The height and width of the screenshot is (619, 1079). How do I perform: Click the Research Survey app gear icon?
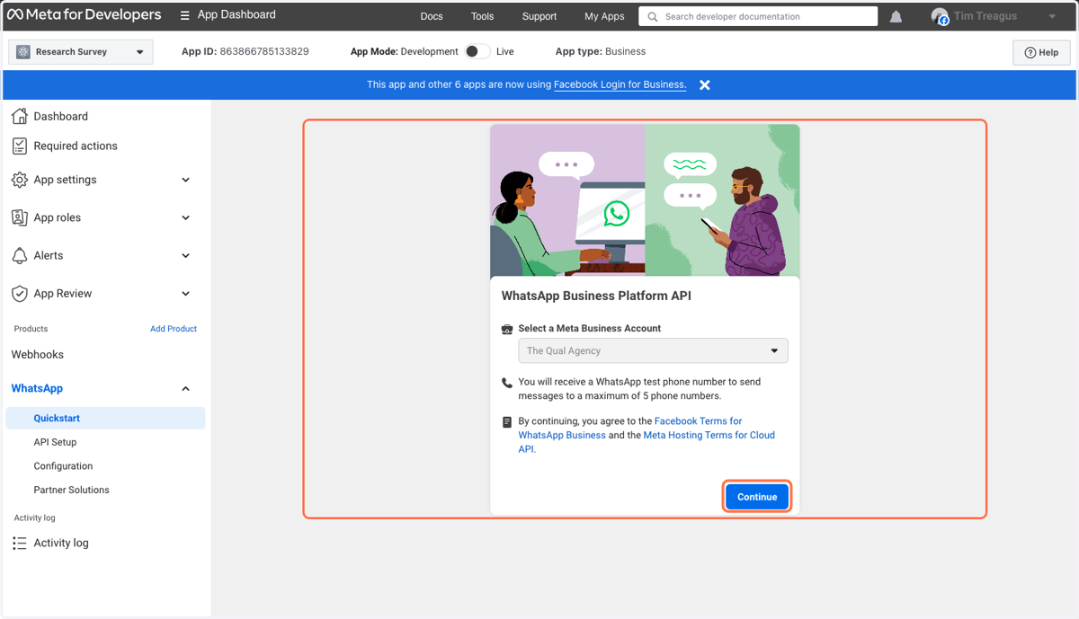[x=23, y=52]
